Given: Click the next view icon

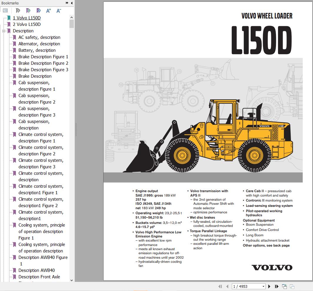Looking at the screenshot, I should [x=292, y=286].
